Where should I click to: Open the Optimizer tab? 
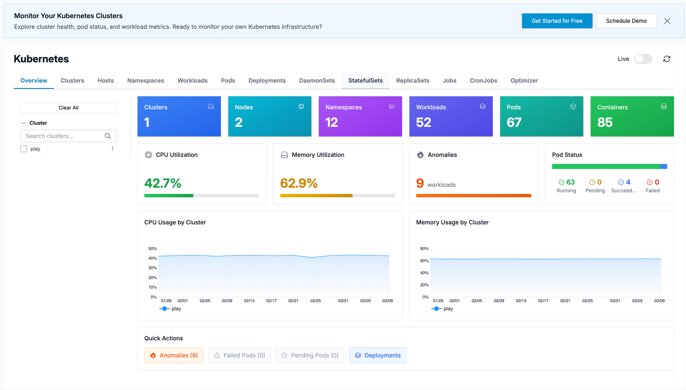524,80
